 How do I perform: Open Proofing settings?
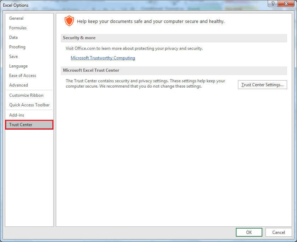click(x=29, y=47)
